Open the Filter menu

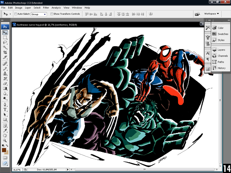[x=46, y=7]
